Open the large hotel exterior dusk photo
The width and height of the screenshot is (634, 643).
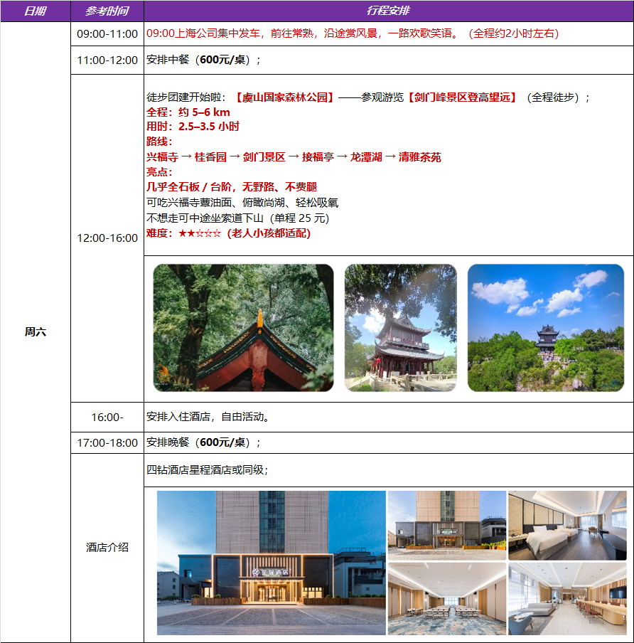(271, 563)
